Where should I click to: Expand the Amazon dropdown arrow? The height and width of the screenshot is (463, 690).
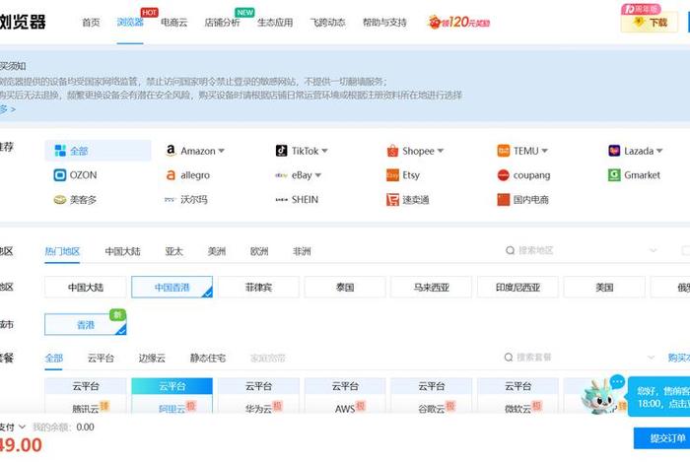pos(221,151)
